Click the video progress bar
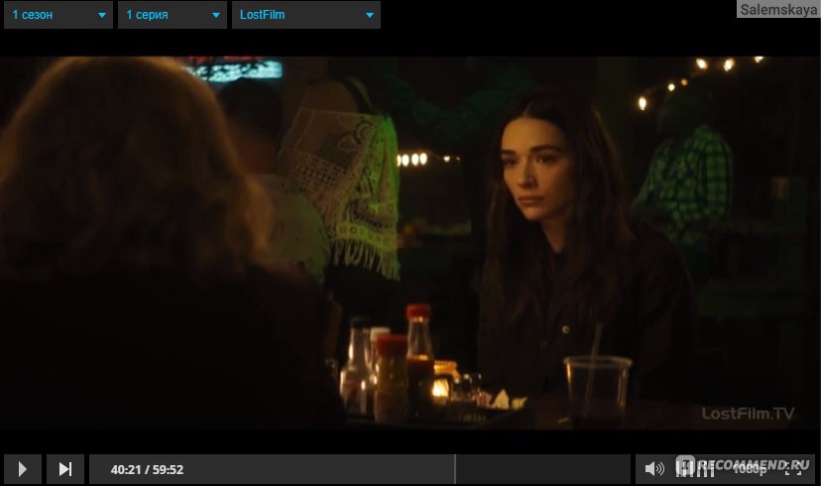 coord(360,469)
